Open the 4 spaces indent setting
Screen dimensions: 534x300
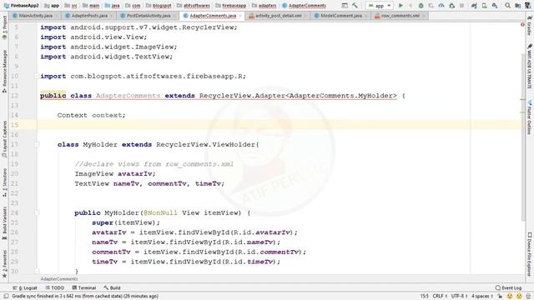(x=482, y=297)
